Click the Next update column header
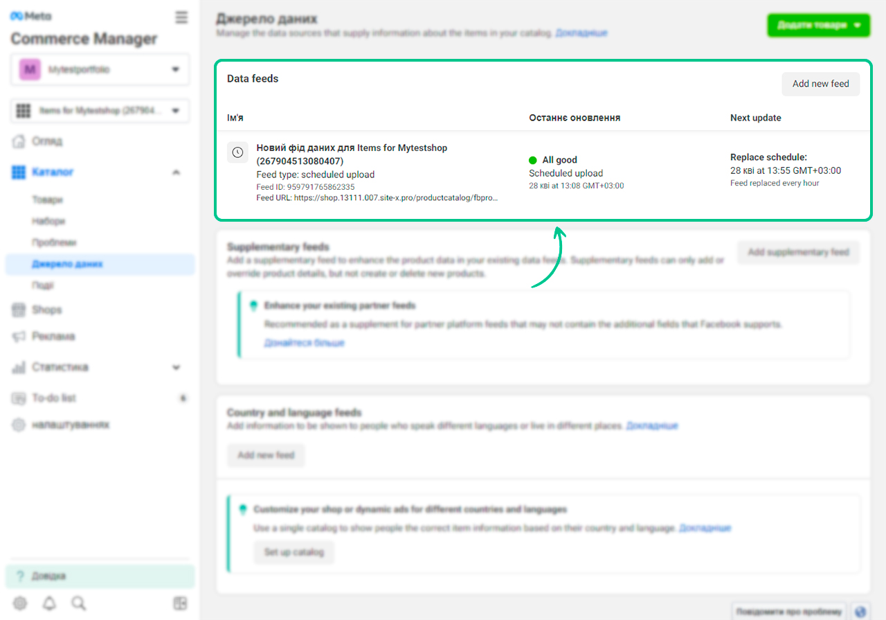Image resolution: width=886 pixels, height=620 pixels. pyautogui.click(x=755, y=118)
